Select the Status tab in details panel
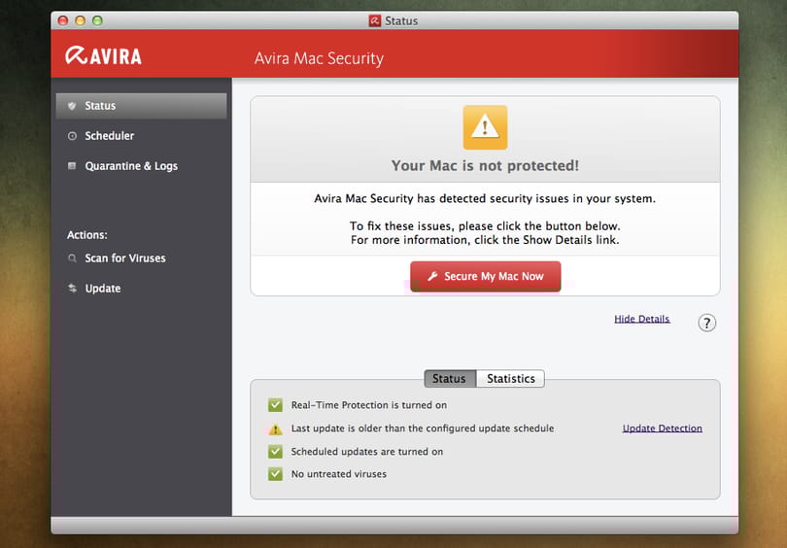This screenshot has height=548, width=787. (450, 378)
